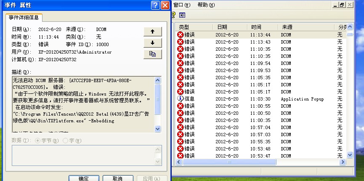Click inside the empty 数据 text box
The width and height of the screenshot is (364, 181).
coord(84,155)
